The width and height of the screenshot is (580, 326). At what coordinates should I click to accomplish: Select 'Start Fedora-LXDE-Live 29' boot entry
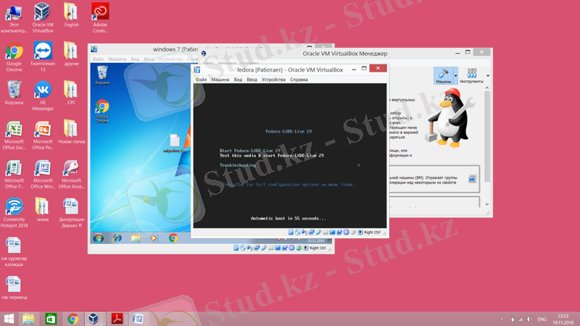pyautogui.click(x=249, y=151)
